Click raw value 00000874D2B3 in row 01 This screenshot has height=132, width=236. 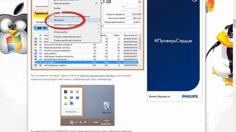pos(130,39)
